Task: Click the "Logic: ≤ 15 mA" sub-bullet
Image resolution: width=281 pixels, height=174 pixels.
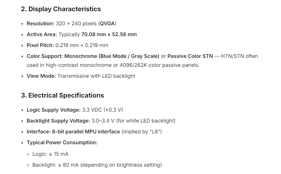Action: pos(50,154)
